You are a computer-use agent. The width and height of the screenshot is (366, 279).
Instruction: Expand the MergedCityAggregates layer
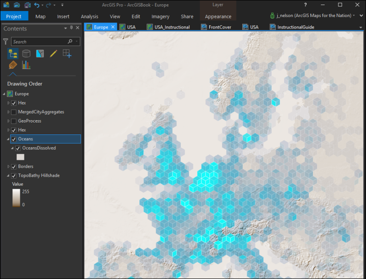coord(8,112)
